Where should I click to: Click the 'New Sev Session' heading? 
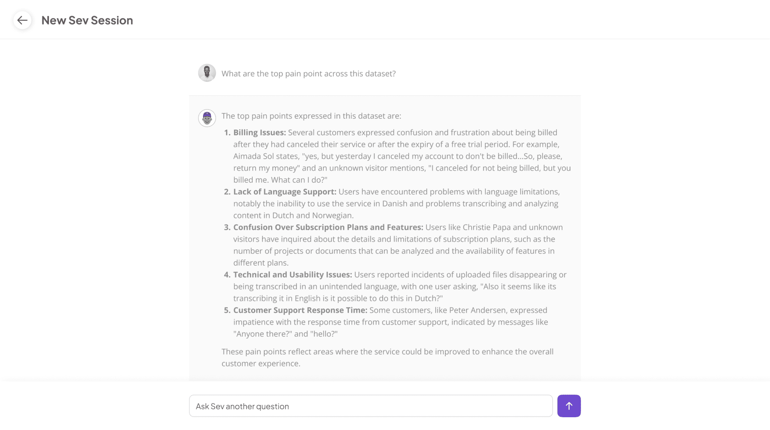pos(87,20)
